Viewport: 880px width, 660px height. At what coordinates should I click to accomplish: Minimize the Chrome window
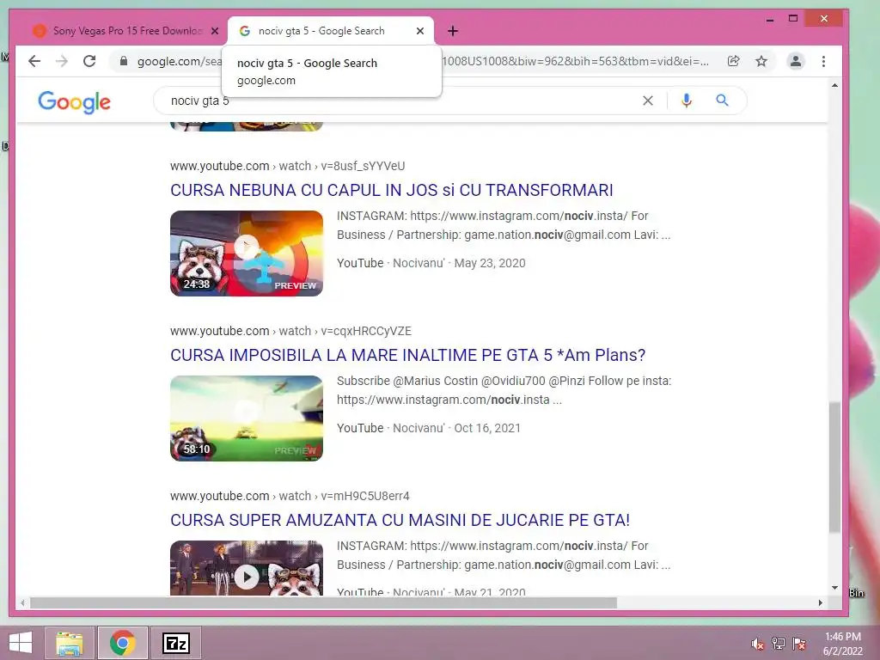[x=770, y=20]
